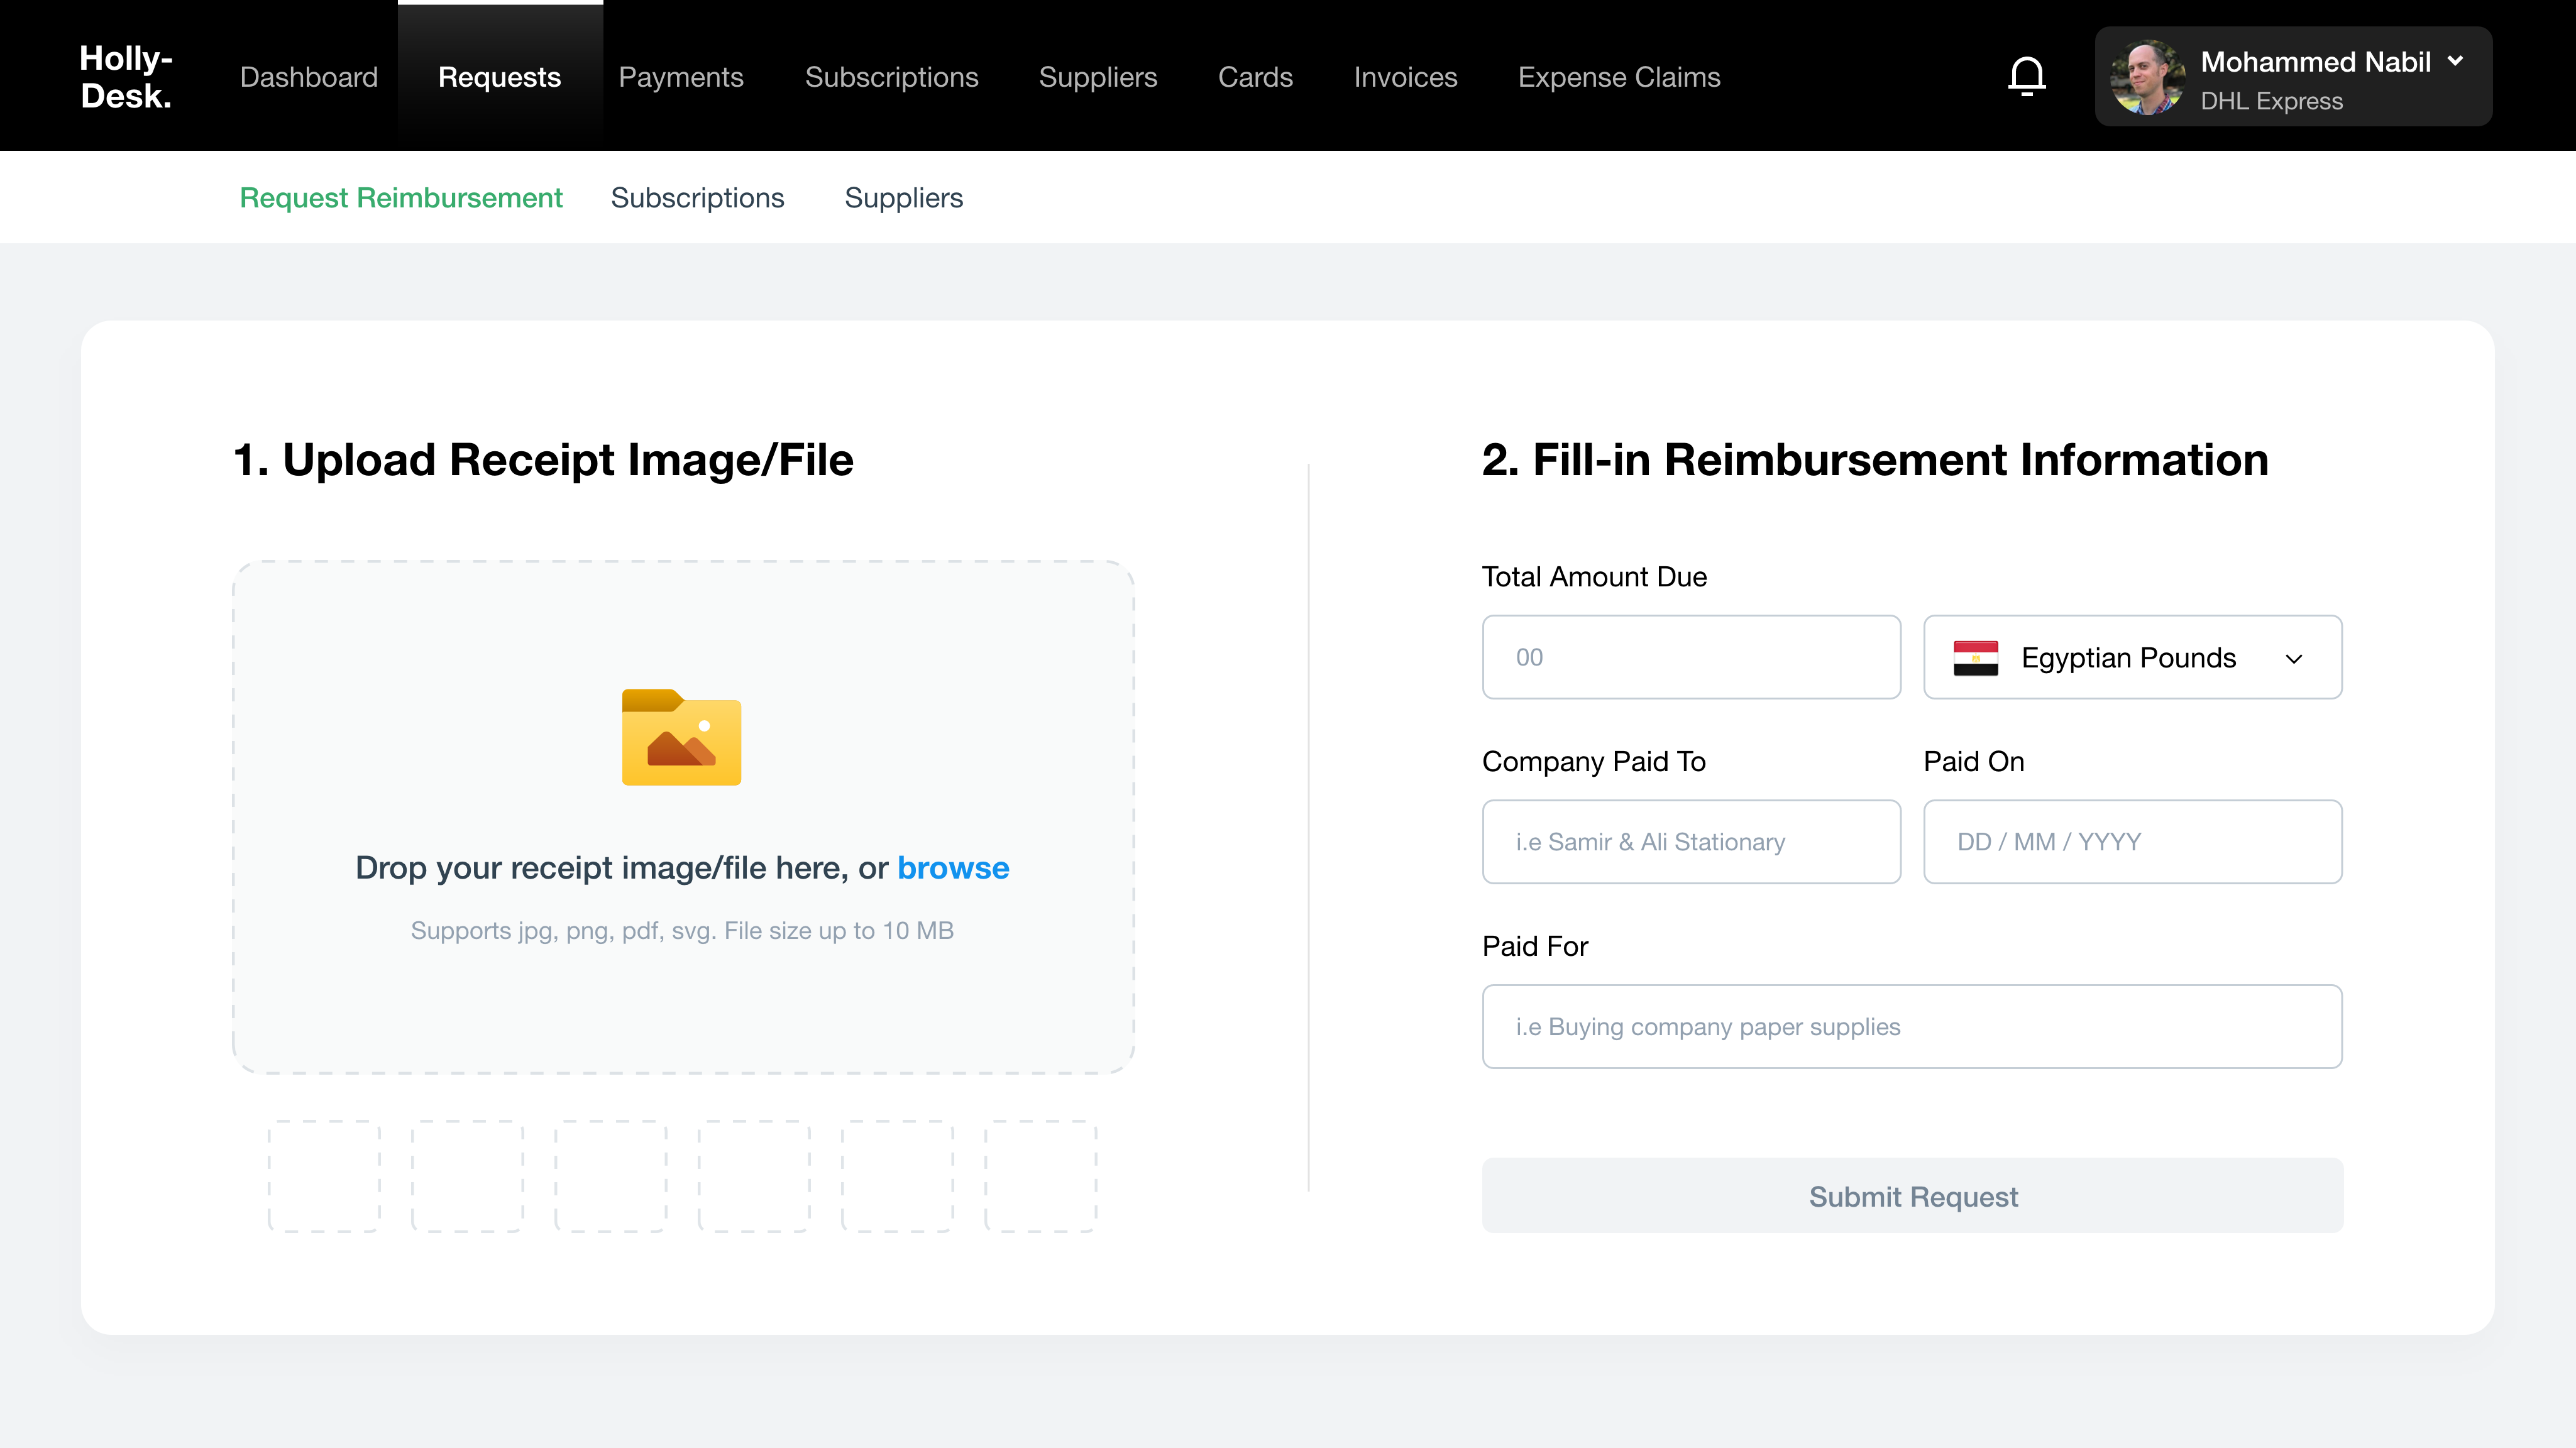2576x1448 pixels.
Task: Open the notifications bell
Action: [2027, 77]
